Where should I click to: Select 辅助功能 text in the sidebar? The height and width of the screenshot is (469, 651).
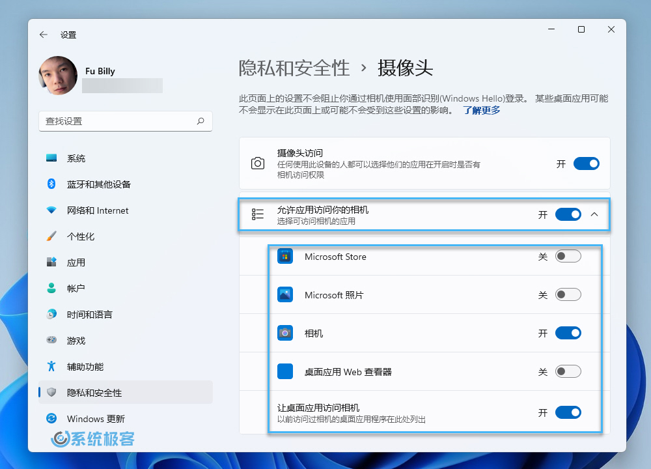tap(85, 367)
